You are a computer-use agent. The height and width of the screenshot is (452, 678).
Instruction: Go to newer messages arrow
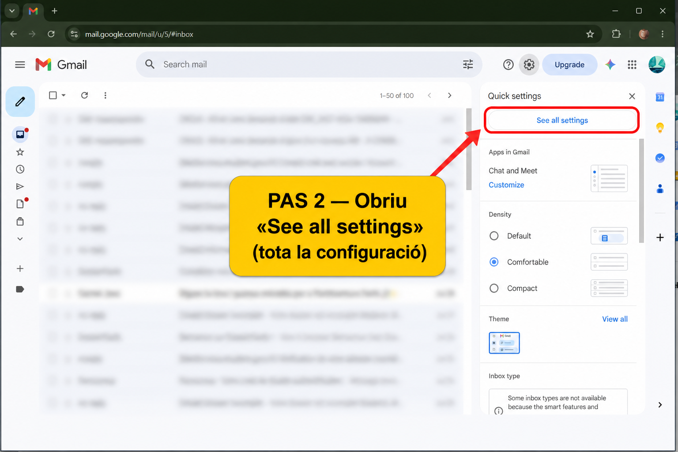(429, 95)
